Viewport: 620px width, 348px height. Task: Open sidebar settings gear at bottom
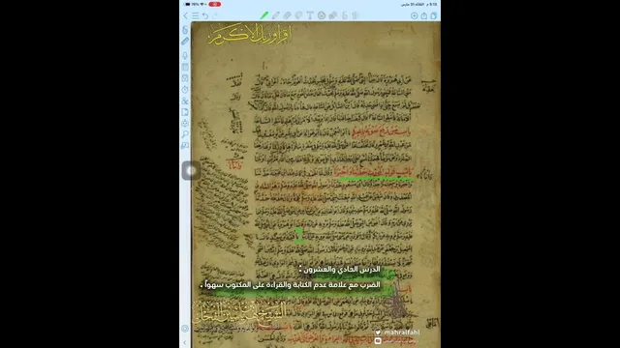[x=185, y=329]
